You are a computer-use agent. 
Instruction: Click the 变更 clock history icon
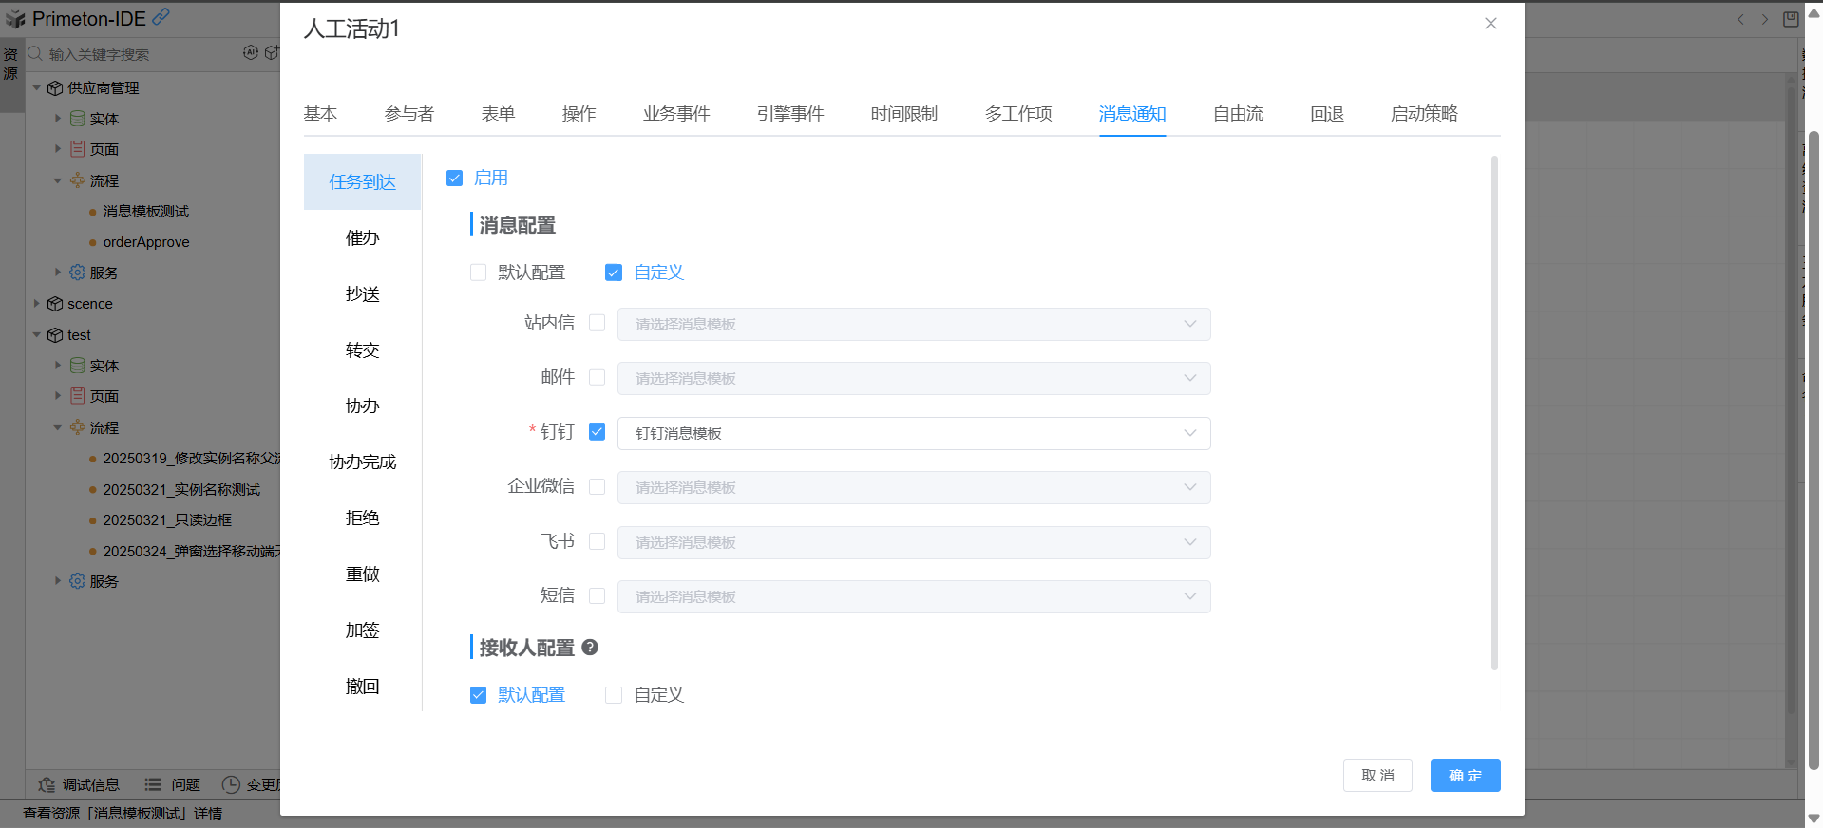(231, 784)
